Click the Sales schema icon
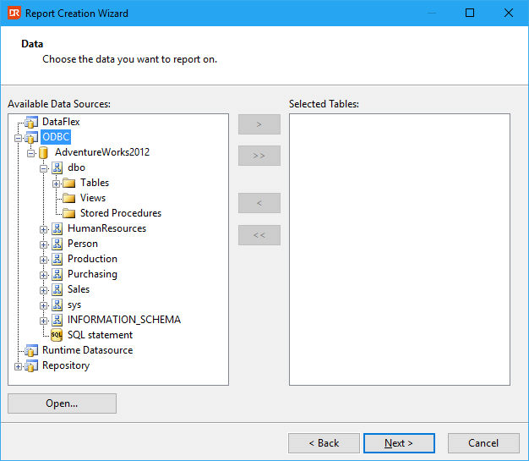Viewport: 529px width, 461px height. (57, 289)
